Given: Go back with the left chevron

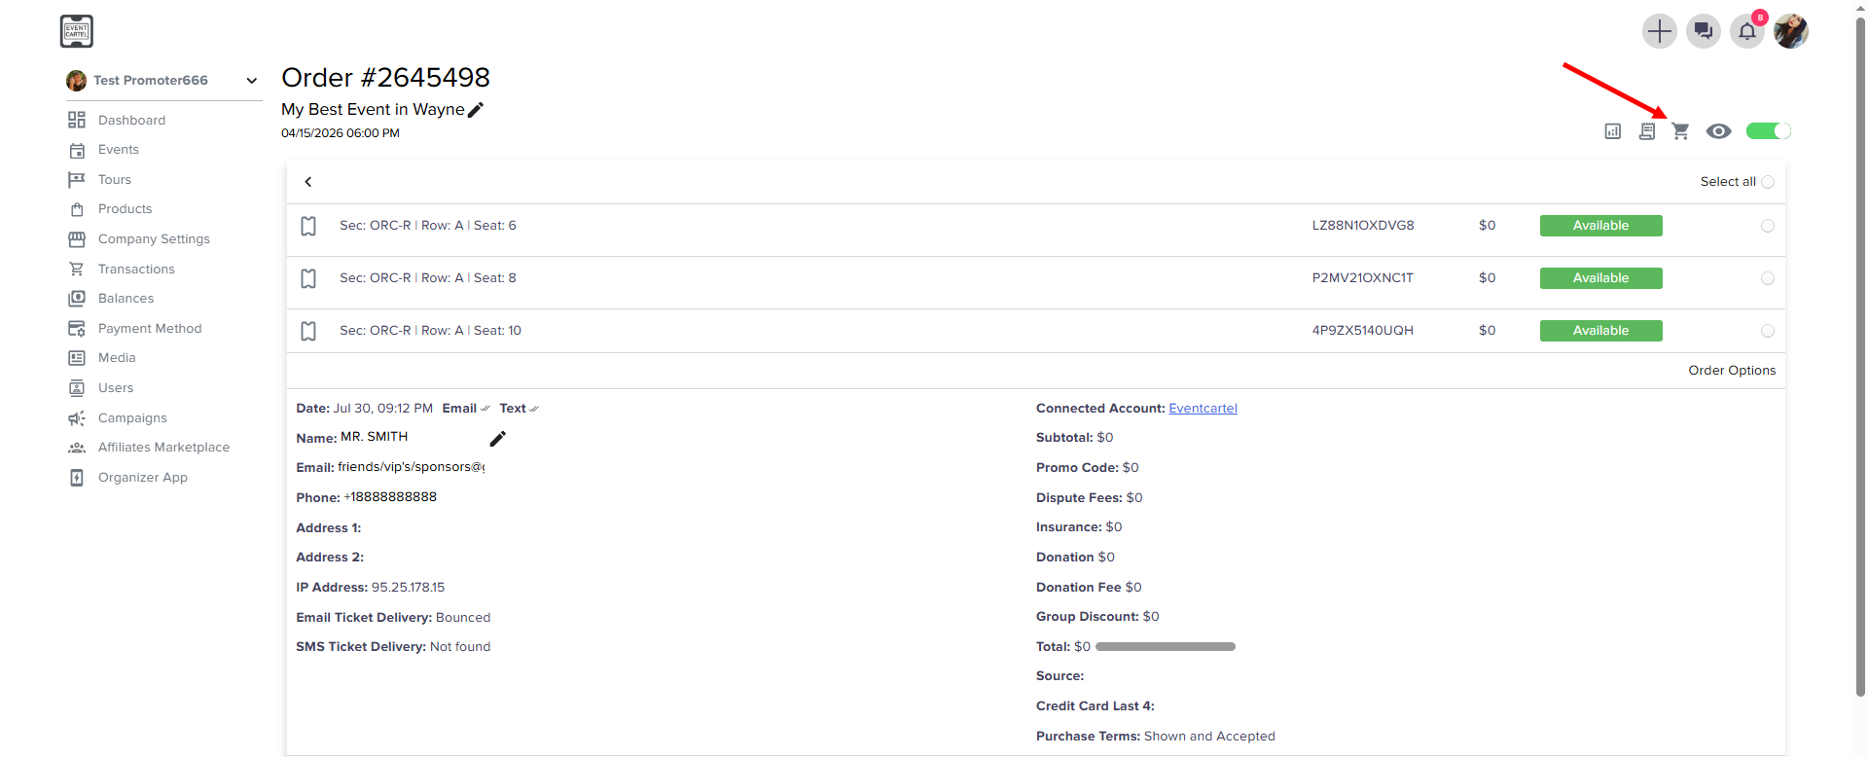Looking at the screenshot, I should pyautogui.click(x=308, y=182).
